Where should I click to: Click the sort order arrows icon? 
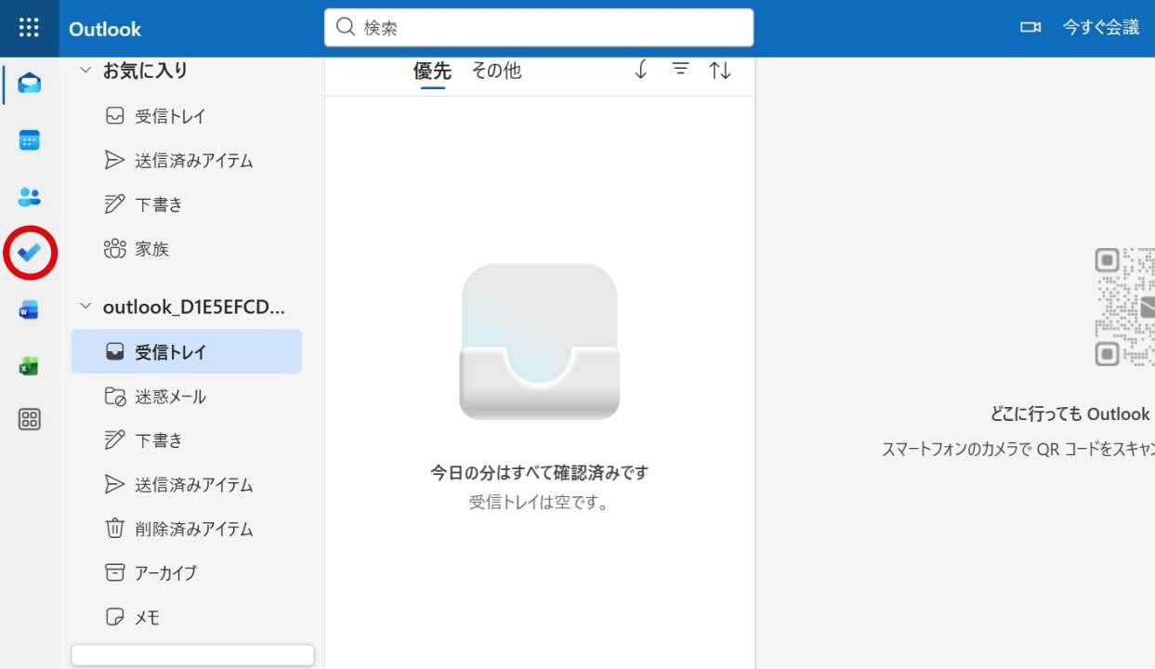point(720,70)
